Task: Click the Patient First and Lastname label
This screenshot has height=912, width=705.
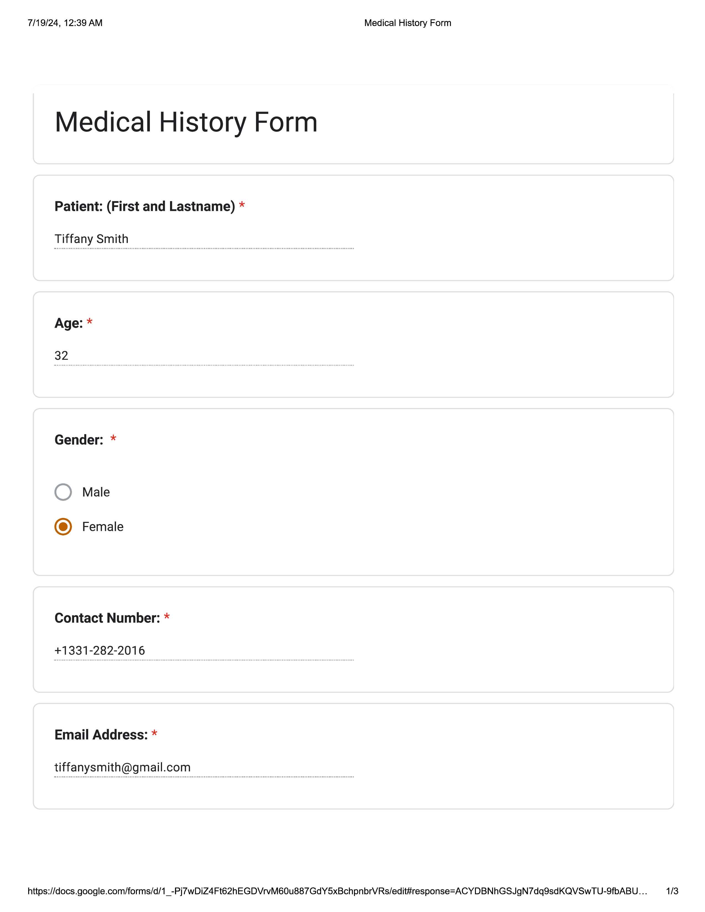Action: point(145,206)
